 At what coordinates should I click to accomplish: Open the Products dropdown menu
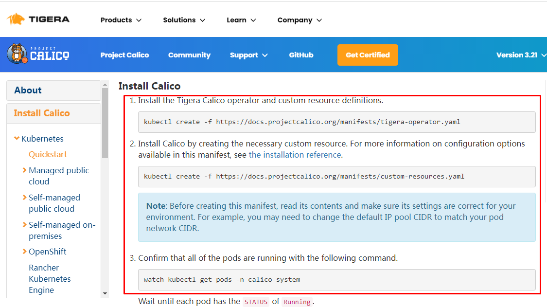(x=121, y=20)
